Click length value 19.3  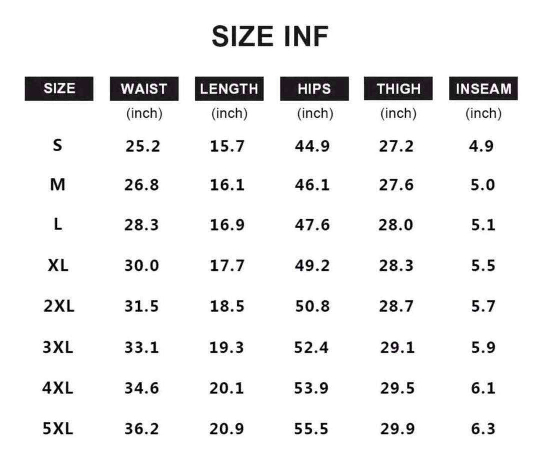click(x=226, y=347)
